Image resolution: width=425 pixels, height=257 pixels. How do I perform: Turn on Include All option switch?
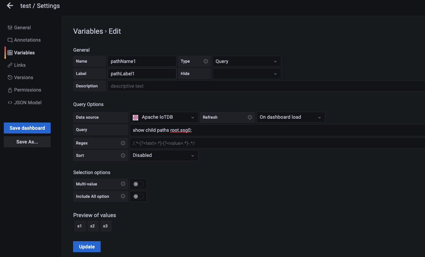[138, 196]
